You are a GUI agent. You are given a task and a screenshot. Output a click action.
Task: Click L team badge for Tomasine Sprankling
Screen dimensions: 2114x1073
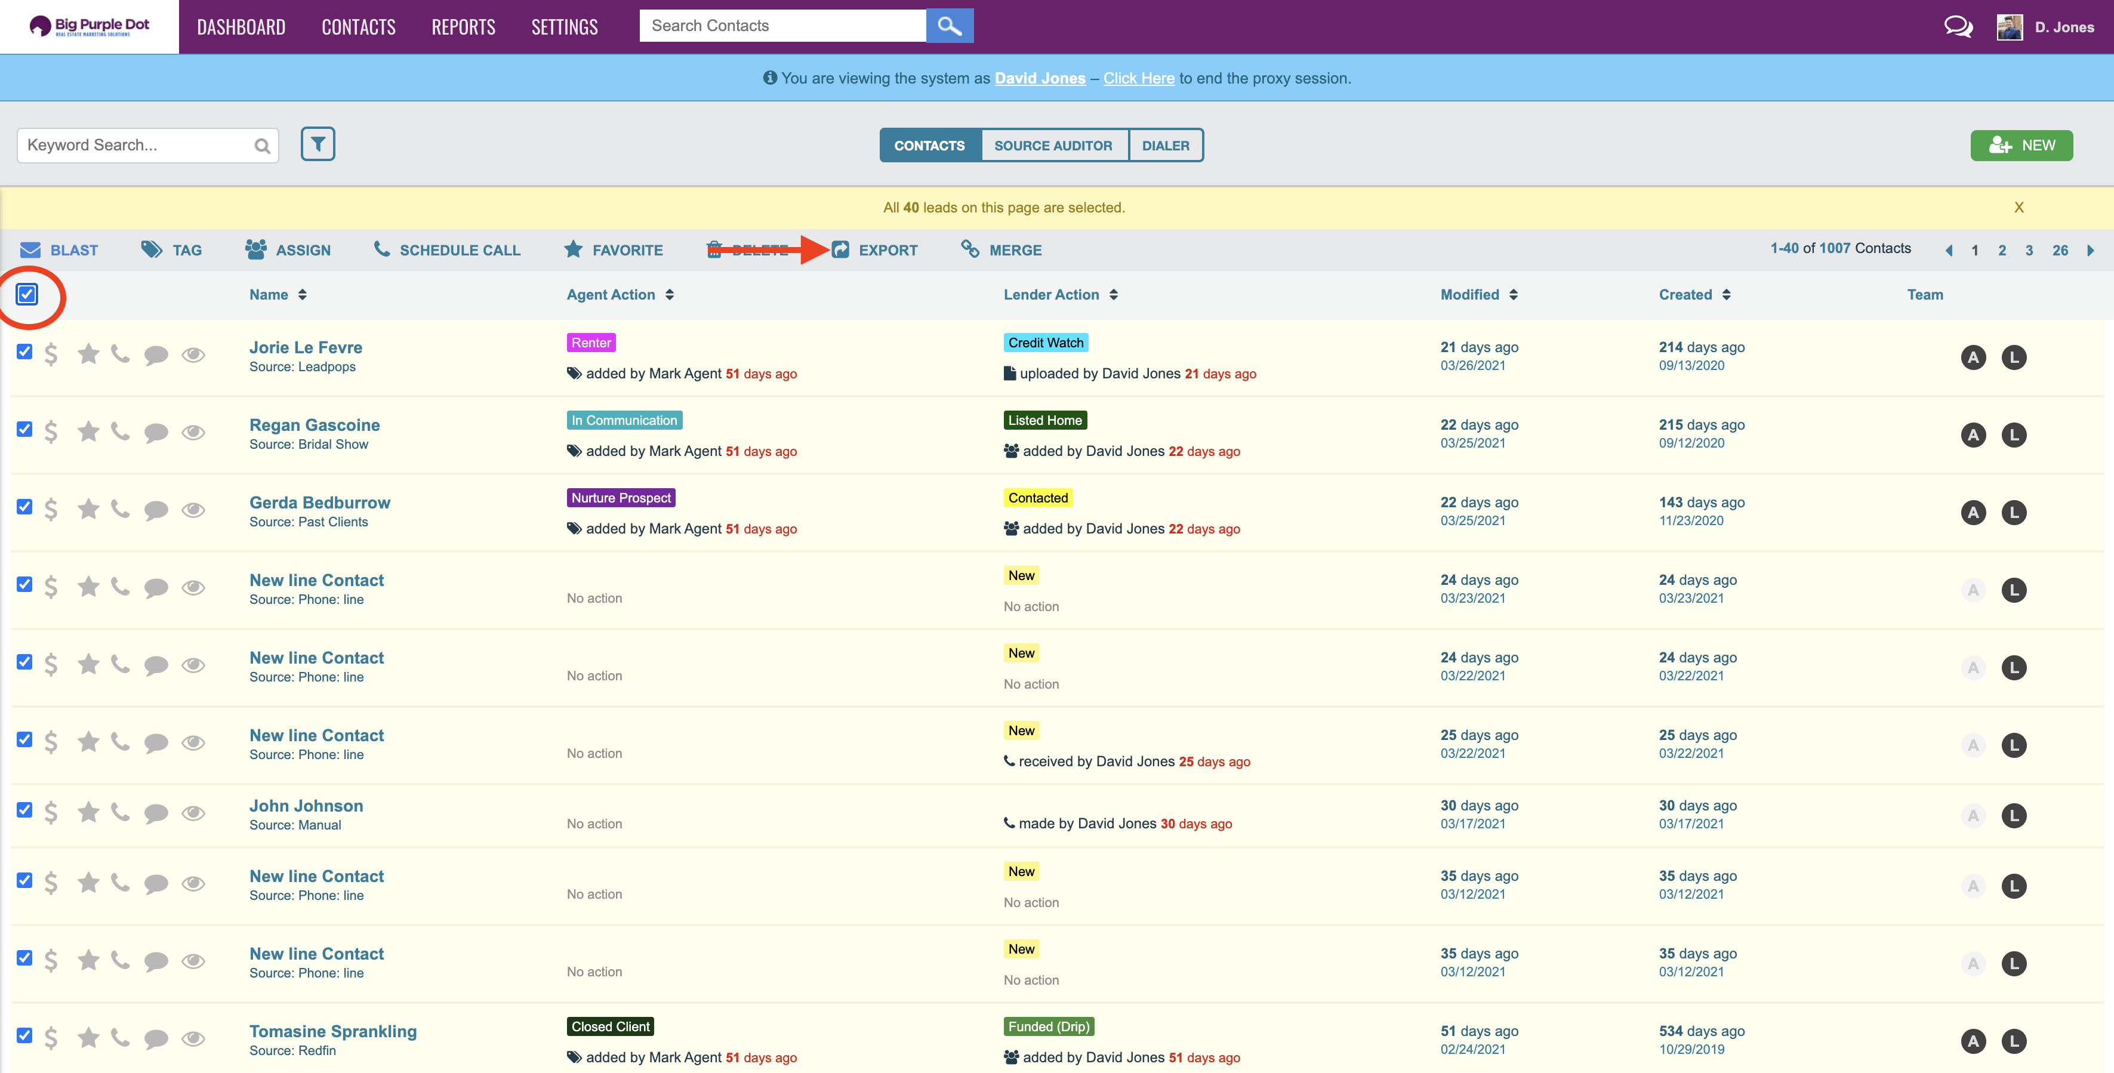[x=2014, y=1041]
